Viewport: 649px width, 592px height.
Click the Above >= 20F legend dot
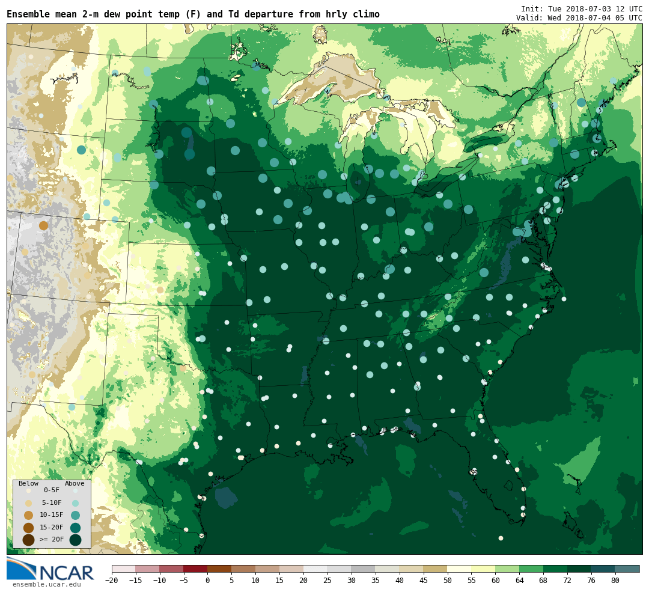pos(75,540)
